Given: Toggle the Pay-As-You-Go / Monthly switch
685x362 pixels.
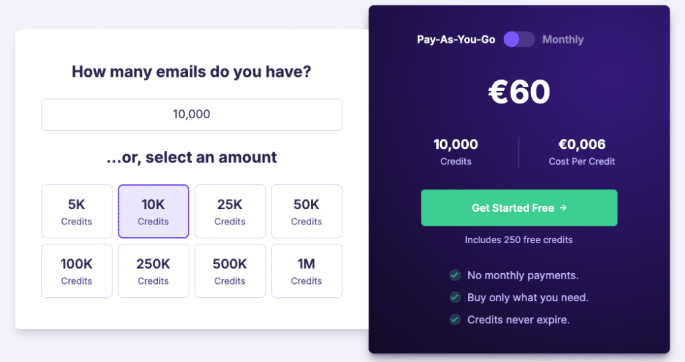Looking at the screenshot, I should tap(519, 39).
